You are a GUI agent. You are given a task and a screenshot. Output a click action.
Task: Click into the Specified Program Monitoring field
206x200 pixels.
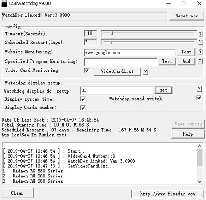coord(120,62)
